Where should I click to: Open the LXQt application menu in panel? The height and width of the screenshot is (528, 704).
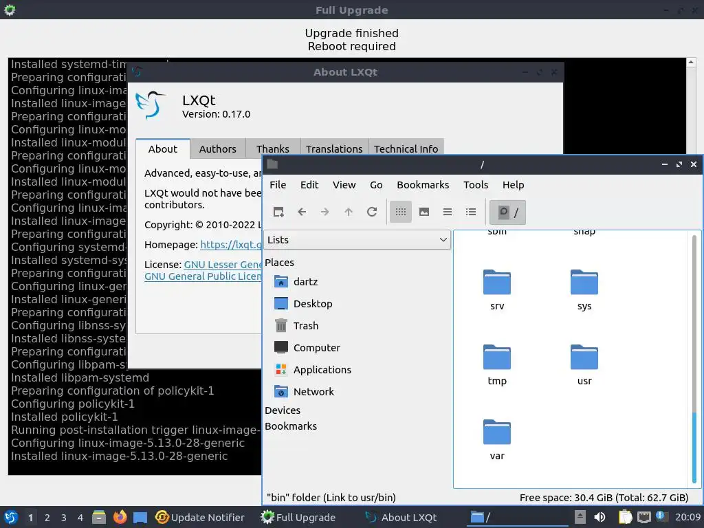pyautogui.click(x=11, y=517)
